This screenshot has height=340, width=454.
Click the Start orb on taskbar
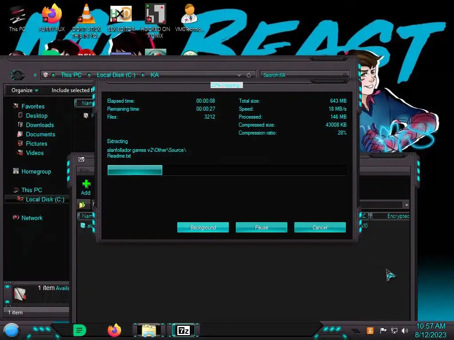[x=12, y=330]
